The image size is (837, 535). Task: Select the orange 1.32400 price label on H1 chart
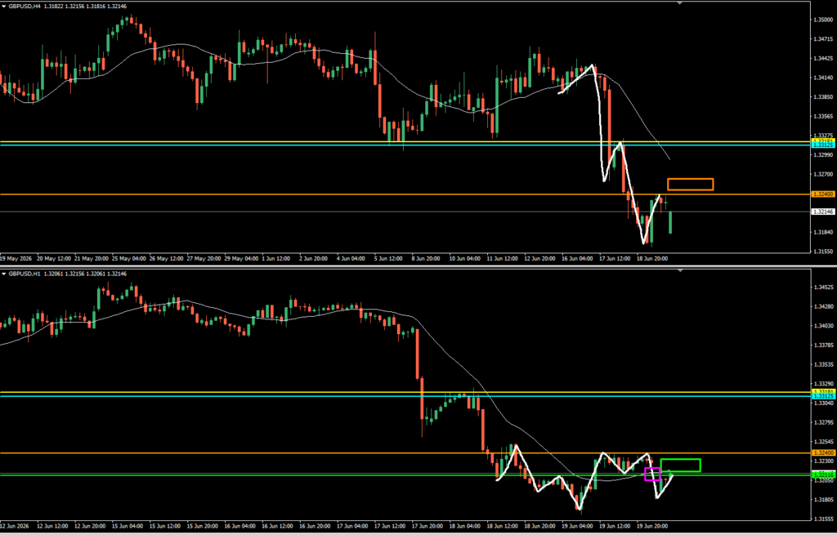(822, 453)
